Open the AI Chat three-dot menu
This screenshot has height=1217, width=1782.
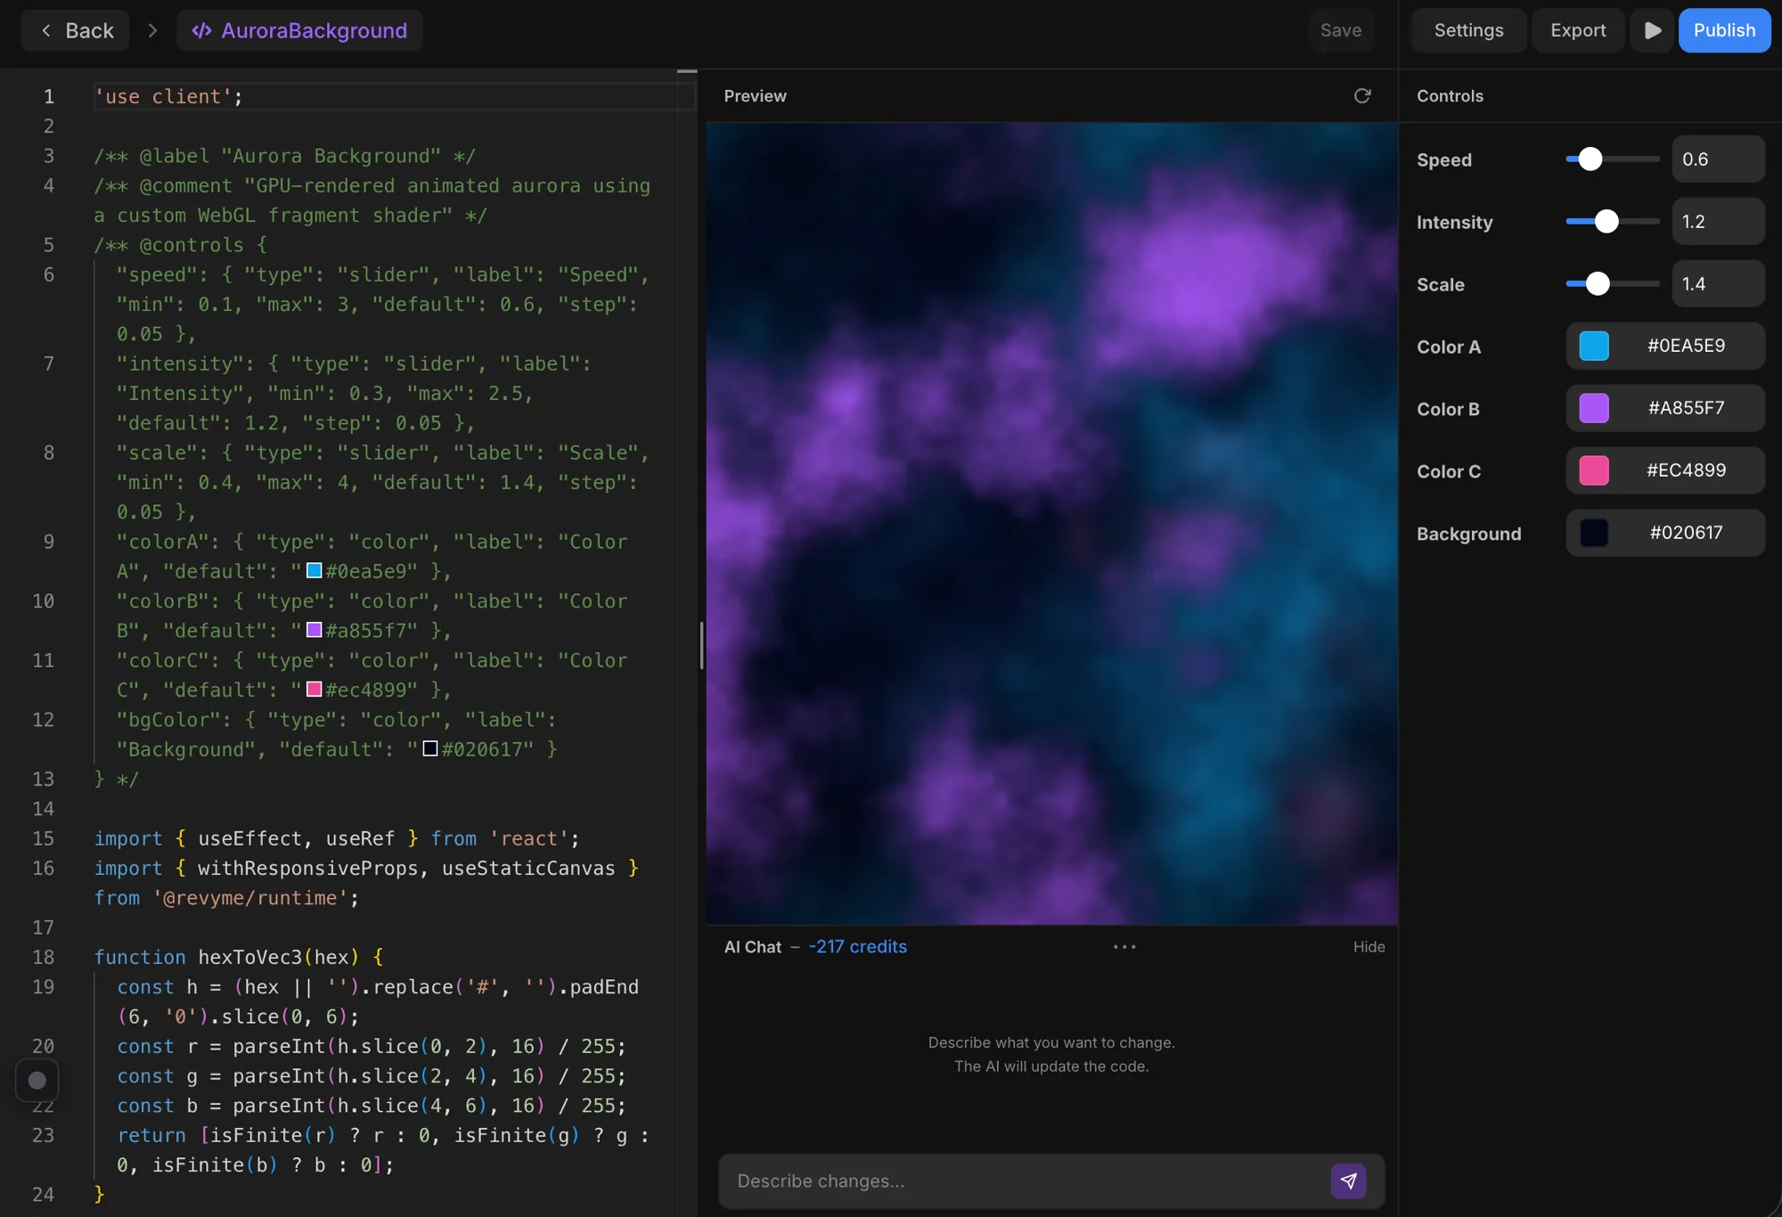(x=1124, y=947)
